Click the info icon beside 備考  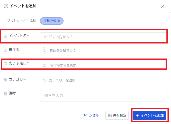5,94
